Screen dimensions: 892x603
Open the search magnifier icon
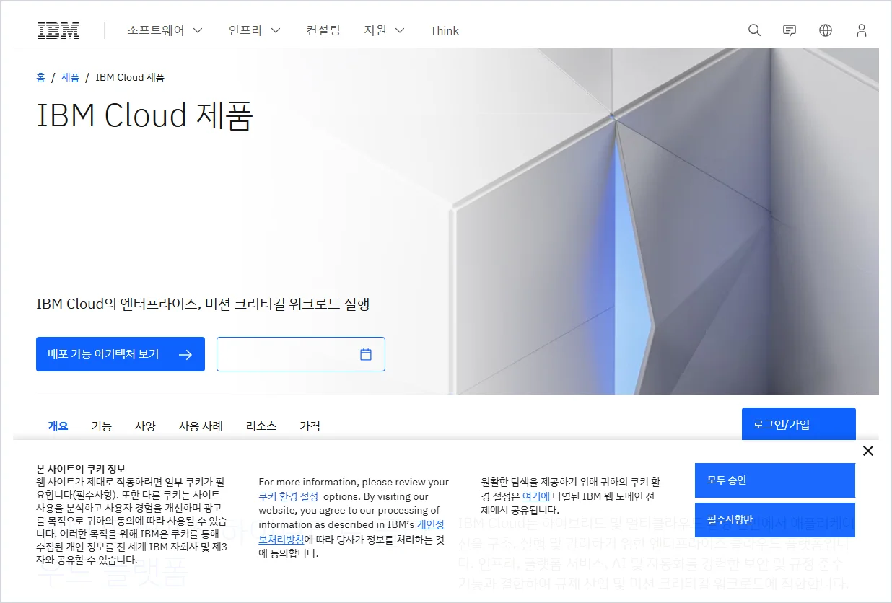(x=754, y=30)
